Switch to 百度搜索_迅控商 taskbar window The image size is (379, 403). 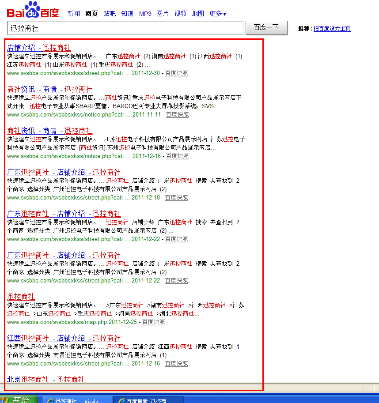149,399
